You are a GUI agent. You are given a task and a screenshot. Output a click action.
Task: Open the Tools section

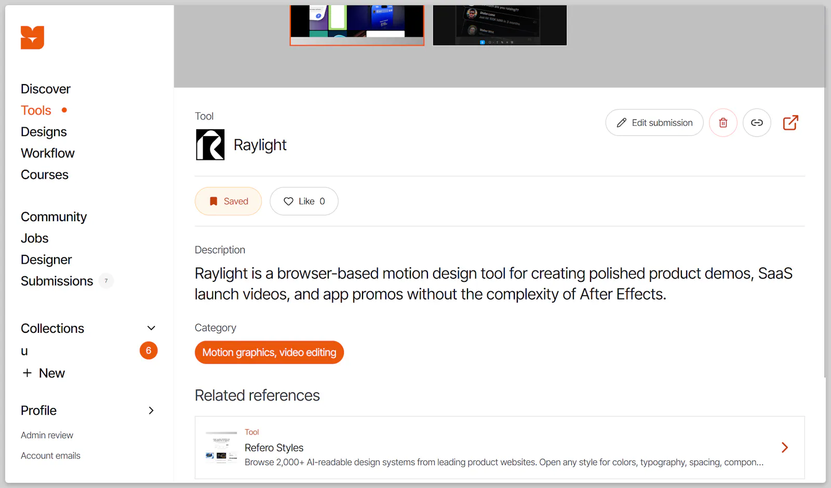click(x=36, y=110)
